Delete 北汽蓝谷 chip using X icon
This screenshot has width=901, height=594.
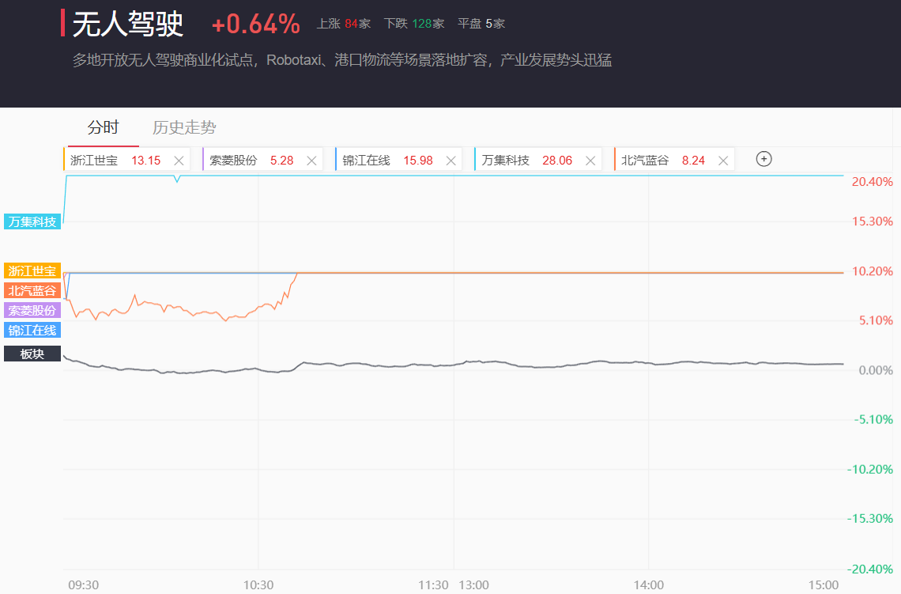pos(722,161)
